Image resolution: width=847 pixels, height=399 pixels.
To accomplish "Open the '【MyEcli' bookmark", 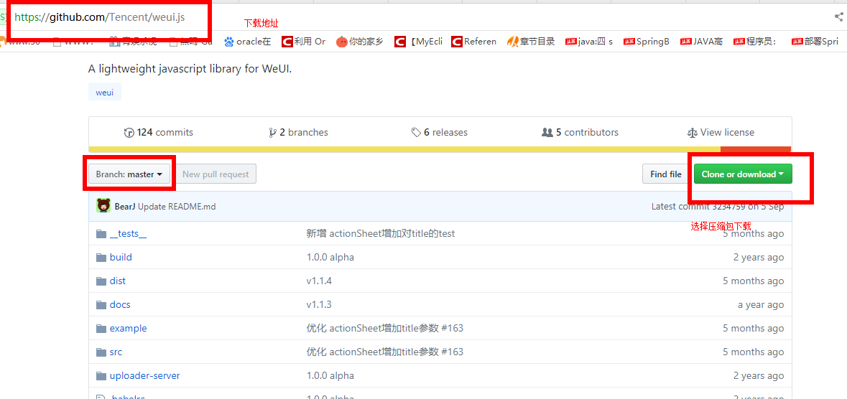I will (419, 41).
